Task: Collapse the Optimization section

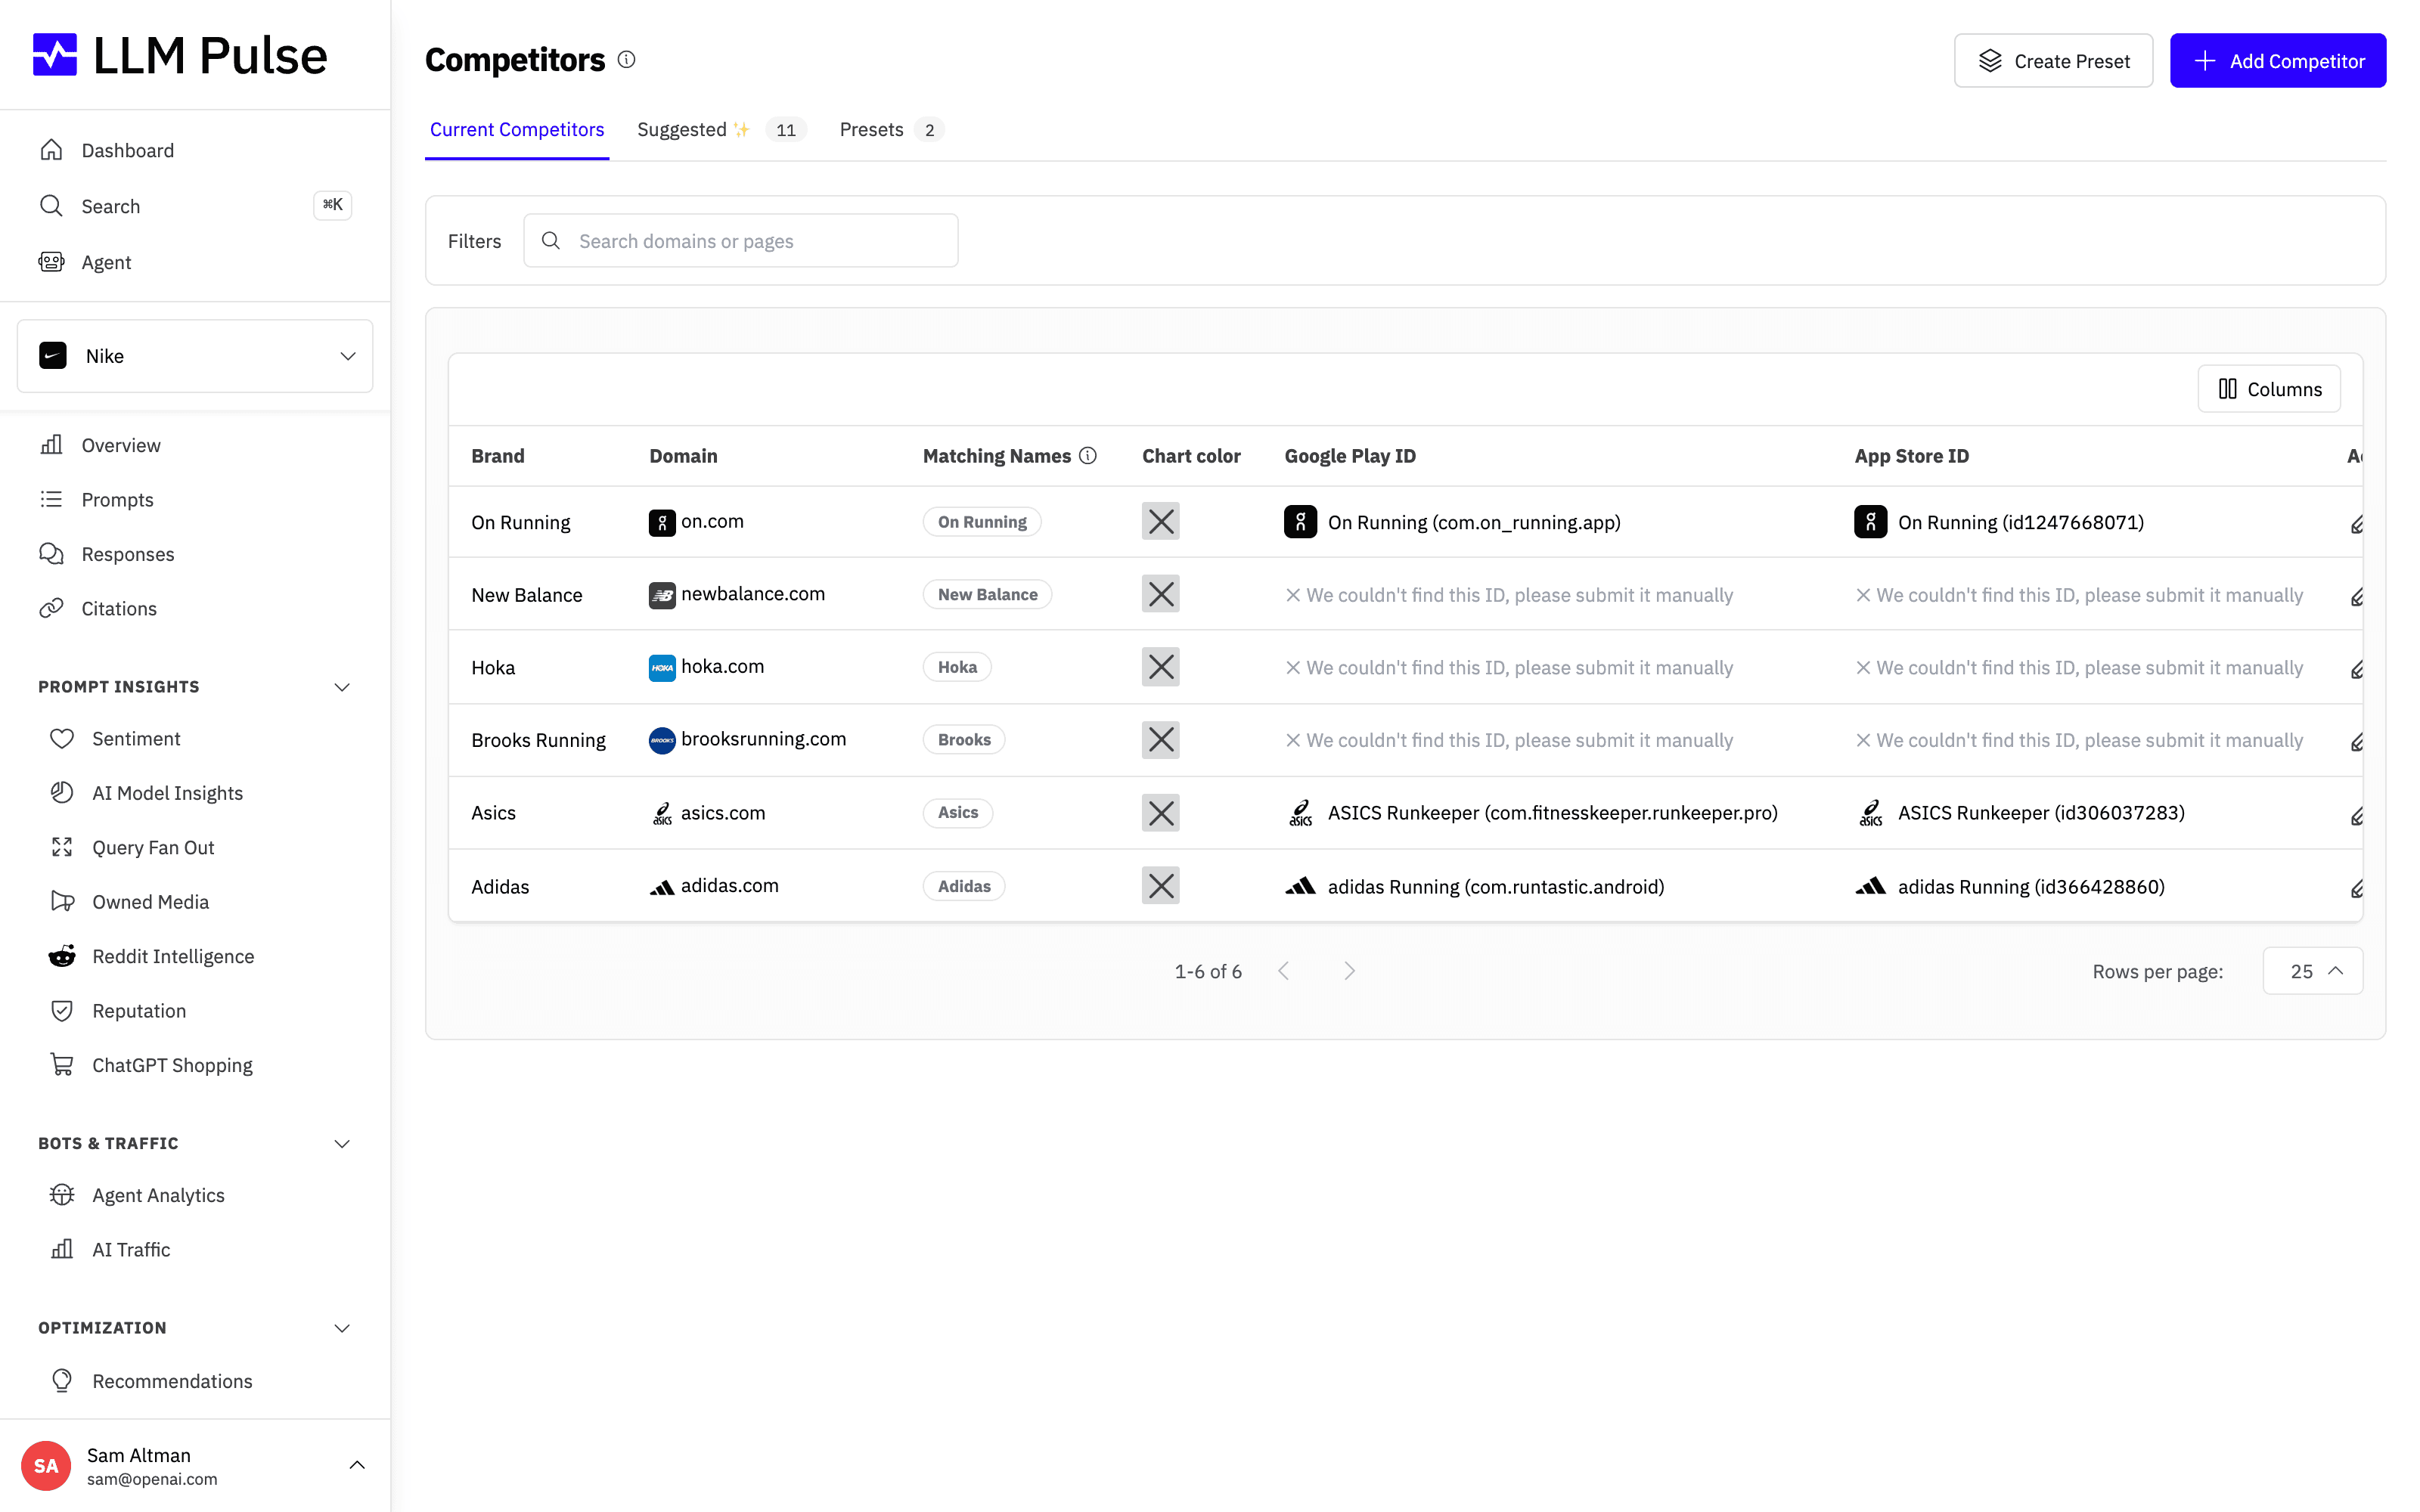Action: [342, 1328]
